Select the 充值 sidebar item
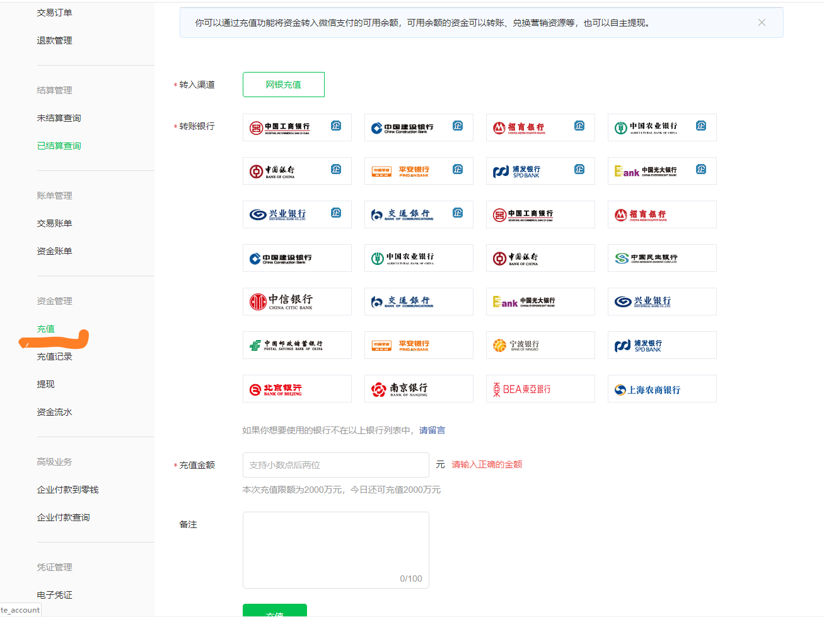This screenshot has width=824, height=617. 45,329
